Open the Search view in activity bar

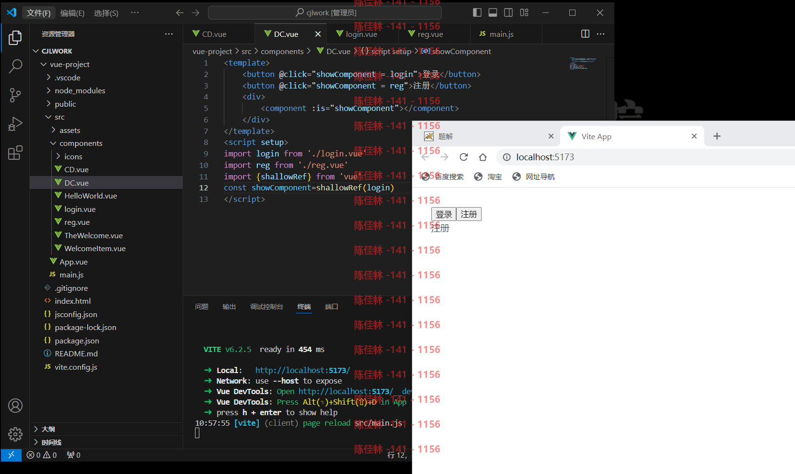point(15,66)
